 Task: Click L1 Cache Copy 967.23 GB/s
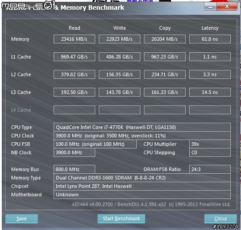tap(165, 57)
